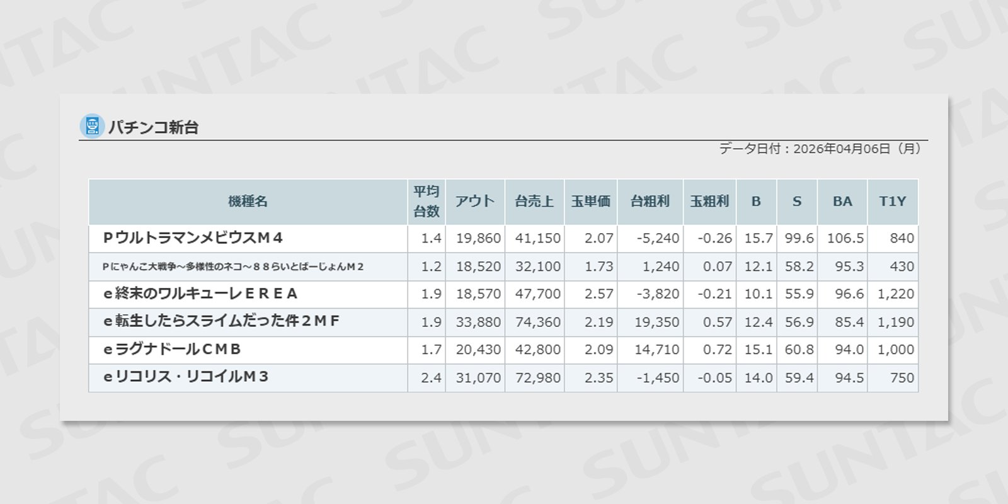Open the Pにゃんこ大戦争 machine entry
1008x504 pixels.
tap(233, 266)
